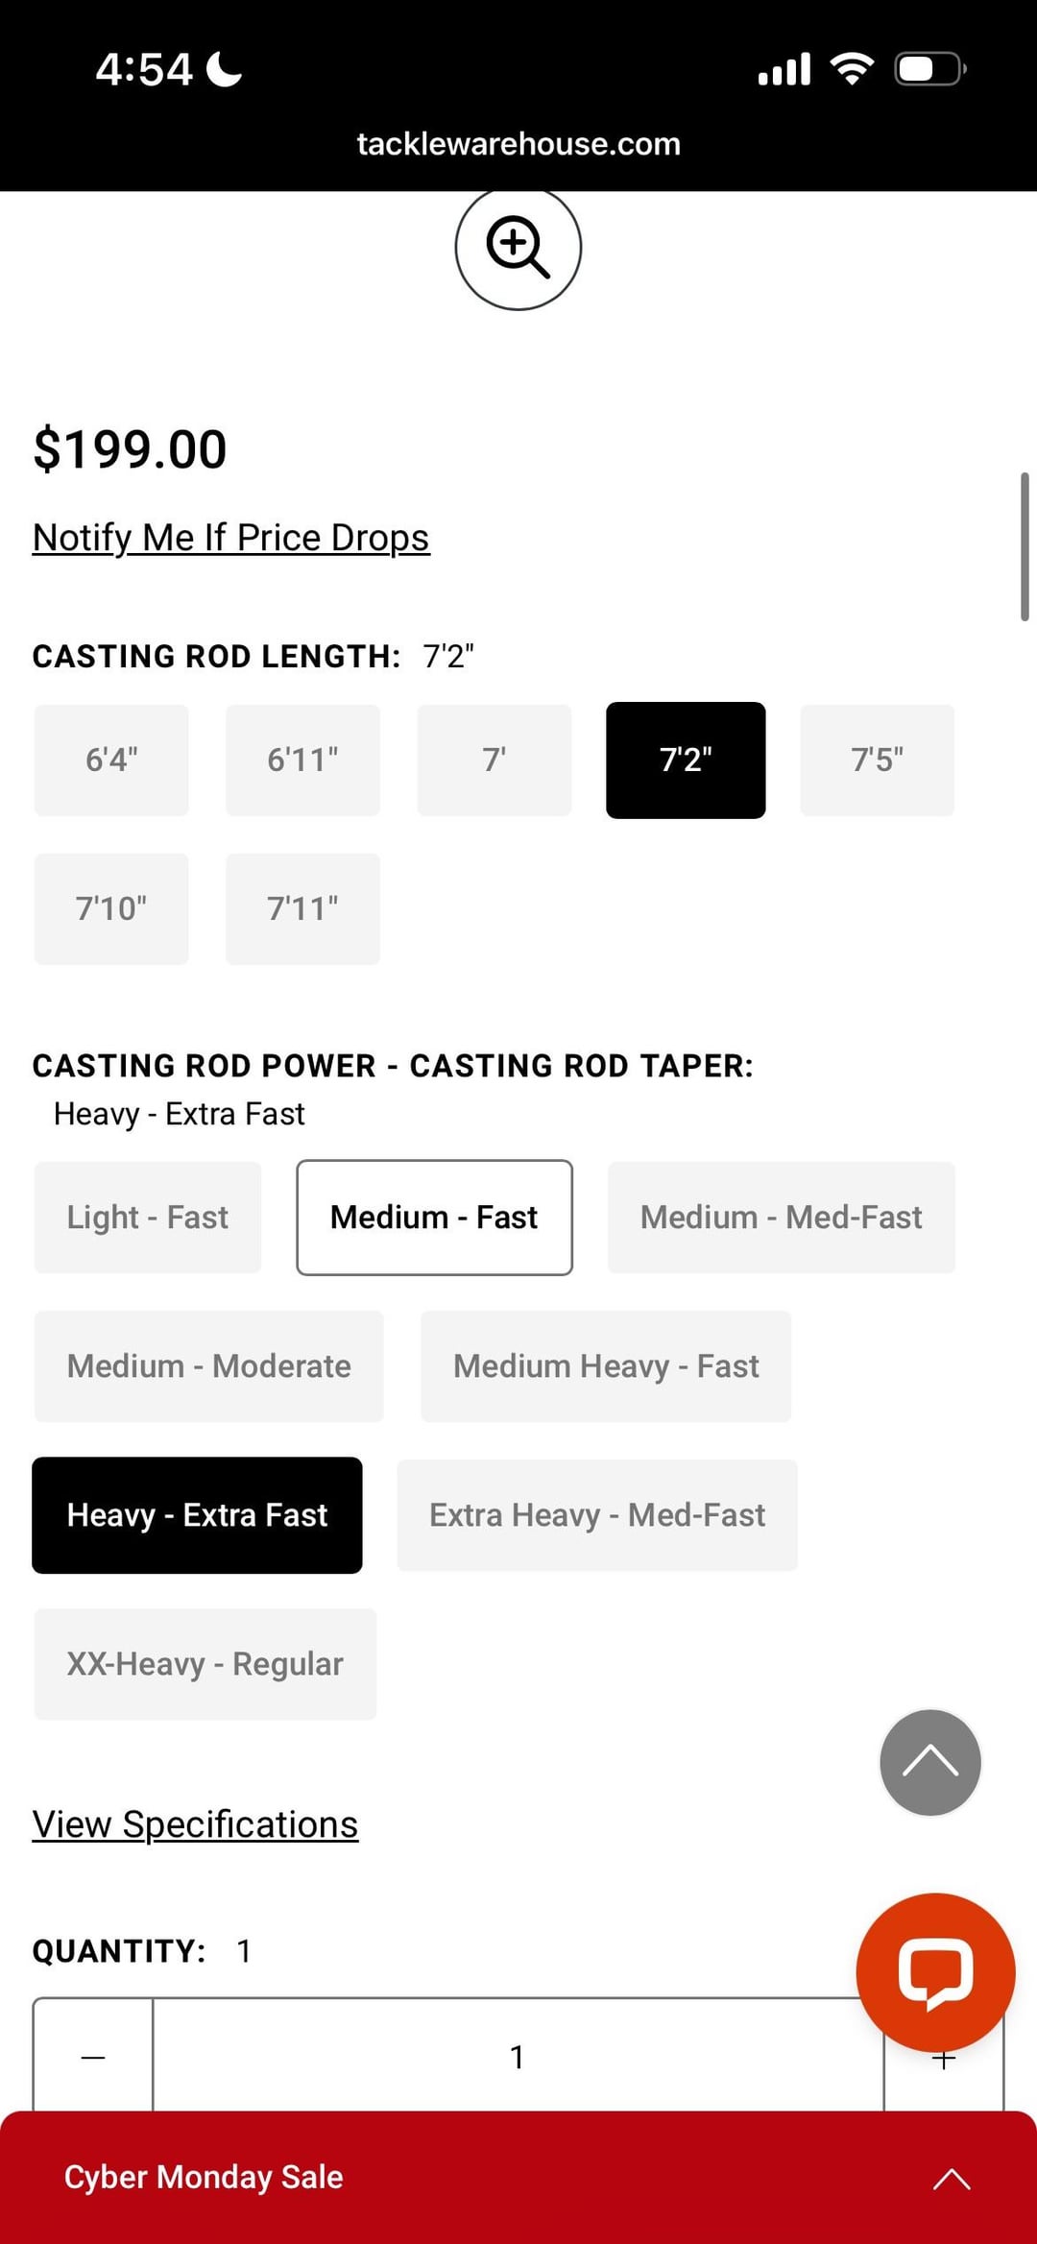Screen dimensions: 1037x2244
Task: Tap the scroll-to-top arrow button
Action: 929,1762
